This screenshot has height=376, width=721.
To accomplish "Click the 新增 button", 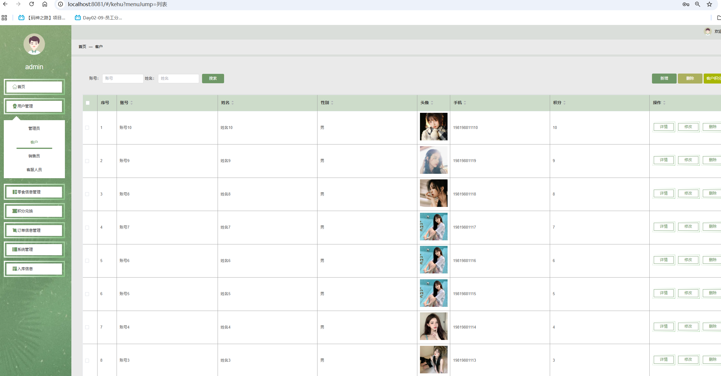I will point(664,78).
